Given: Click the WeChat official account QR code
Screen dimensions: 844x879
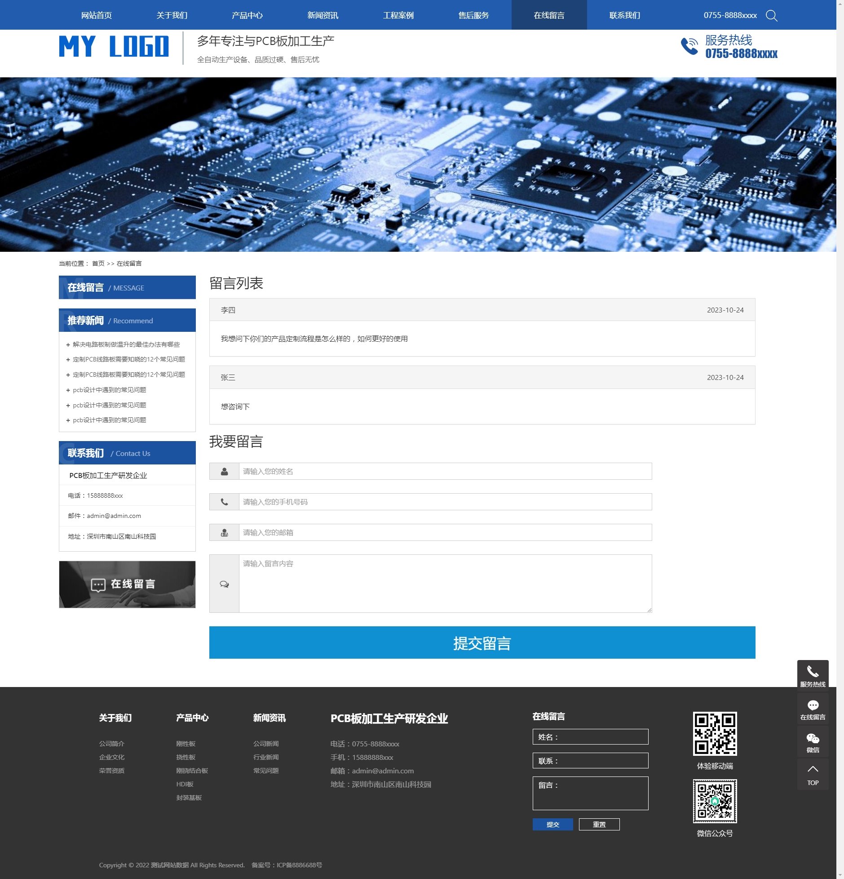Looking at the screenshot, I should pyautogui.click(x=715, y=801).
